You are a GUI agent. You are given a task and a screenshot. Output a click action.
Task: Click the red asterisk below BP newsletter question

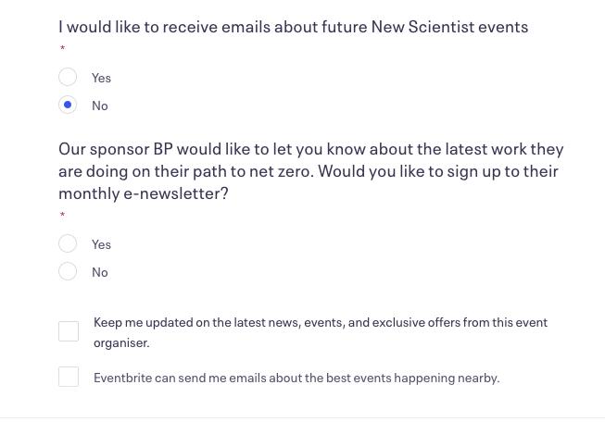click(x=62, y=216)
